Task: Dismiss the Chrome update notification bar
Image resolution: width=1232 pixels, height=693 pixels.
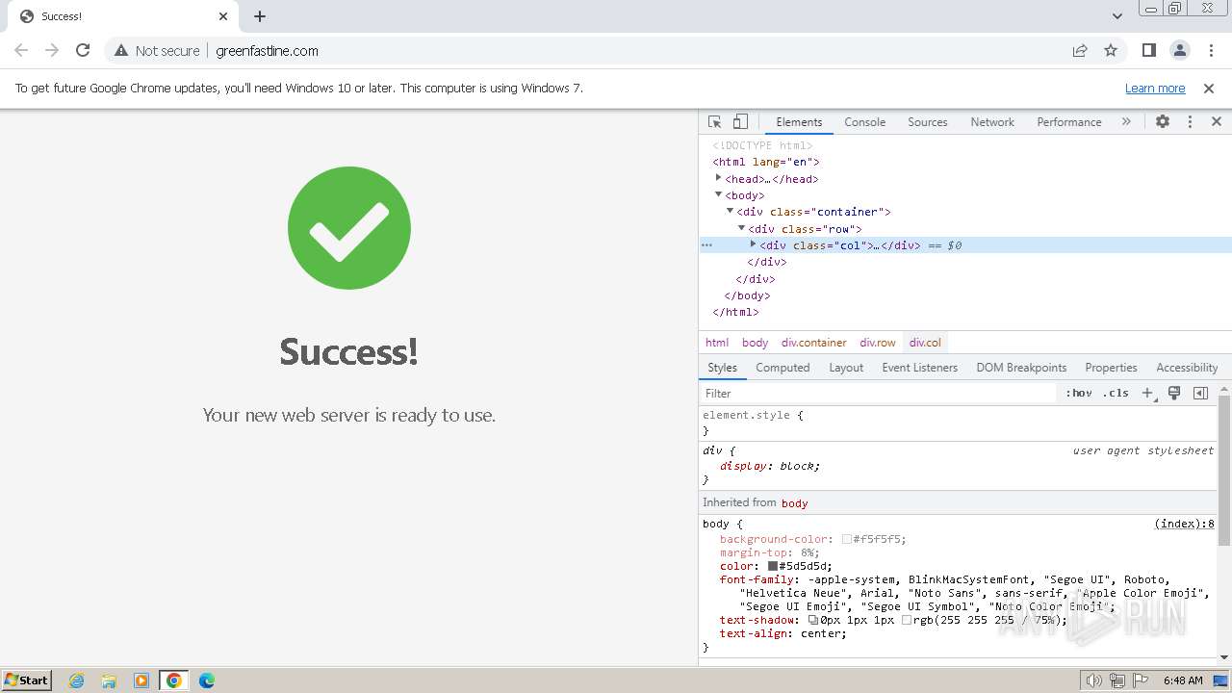Action: tap(1209, 89)
